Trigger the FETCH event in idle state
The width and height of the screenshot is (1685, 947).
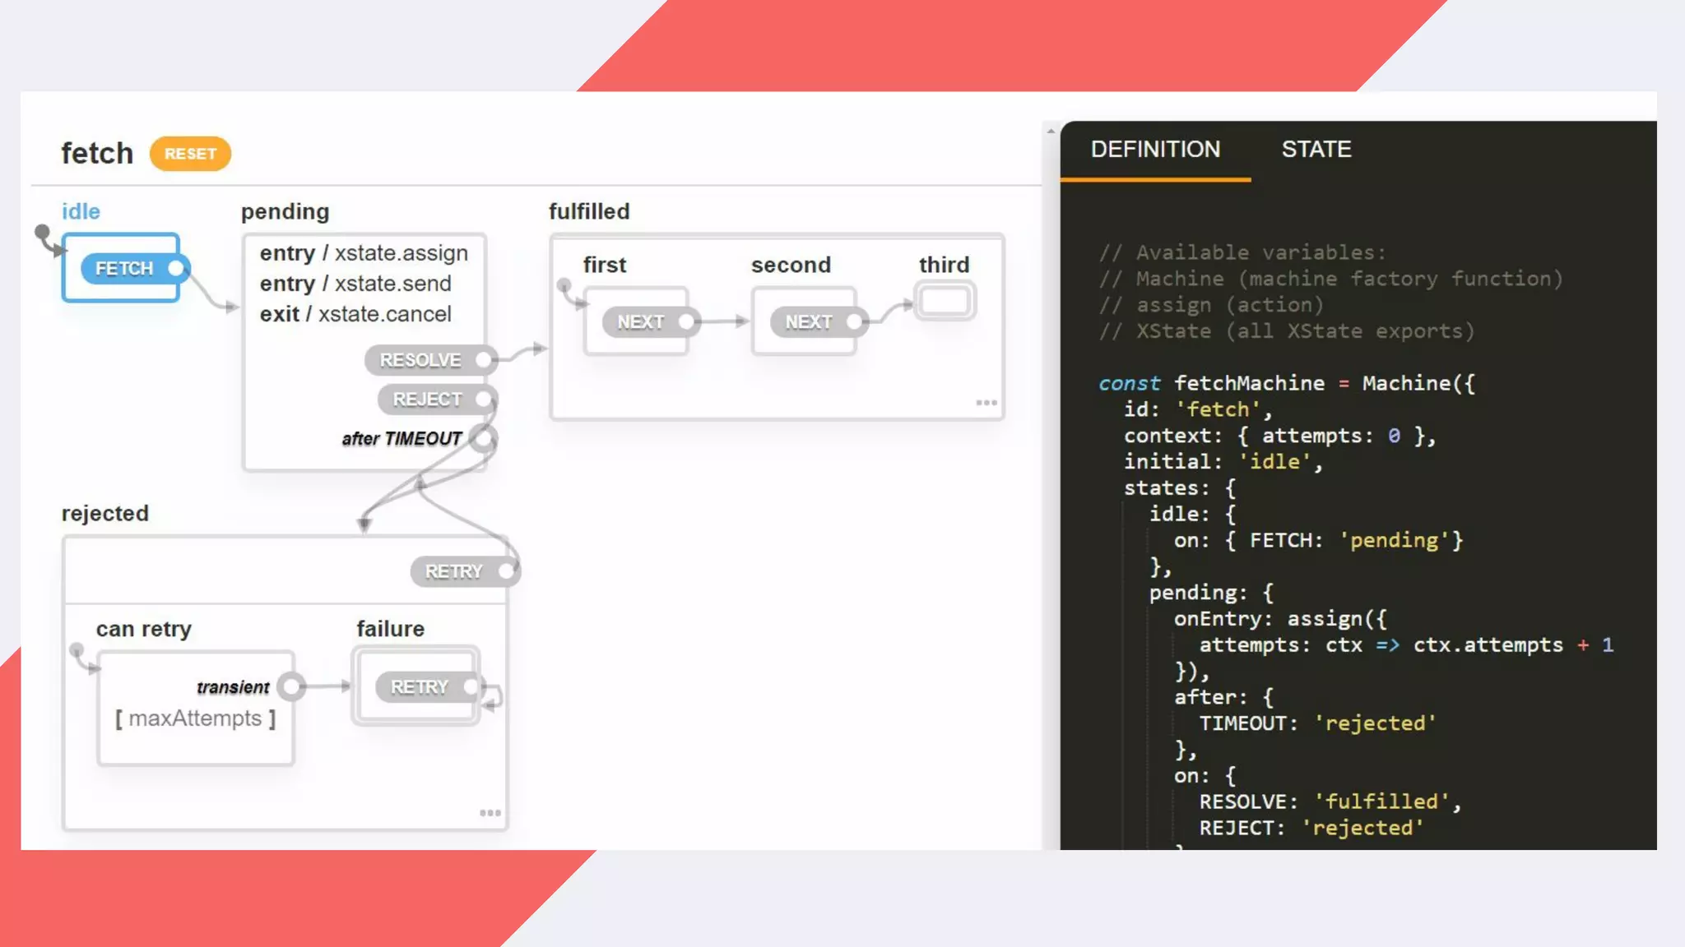[125, 269]
